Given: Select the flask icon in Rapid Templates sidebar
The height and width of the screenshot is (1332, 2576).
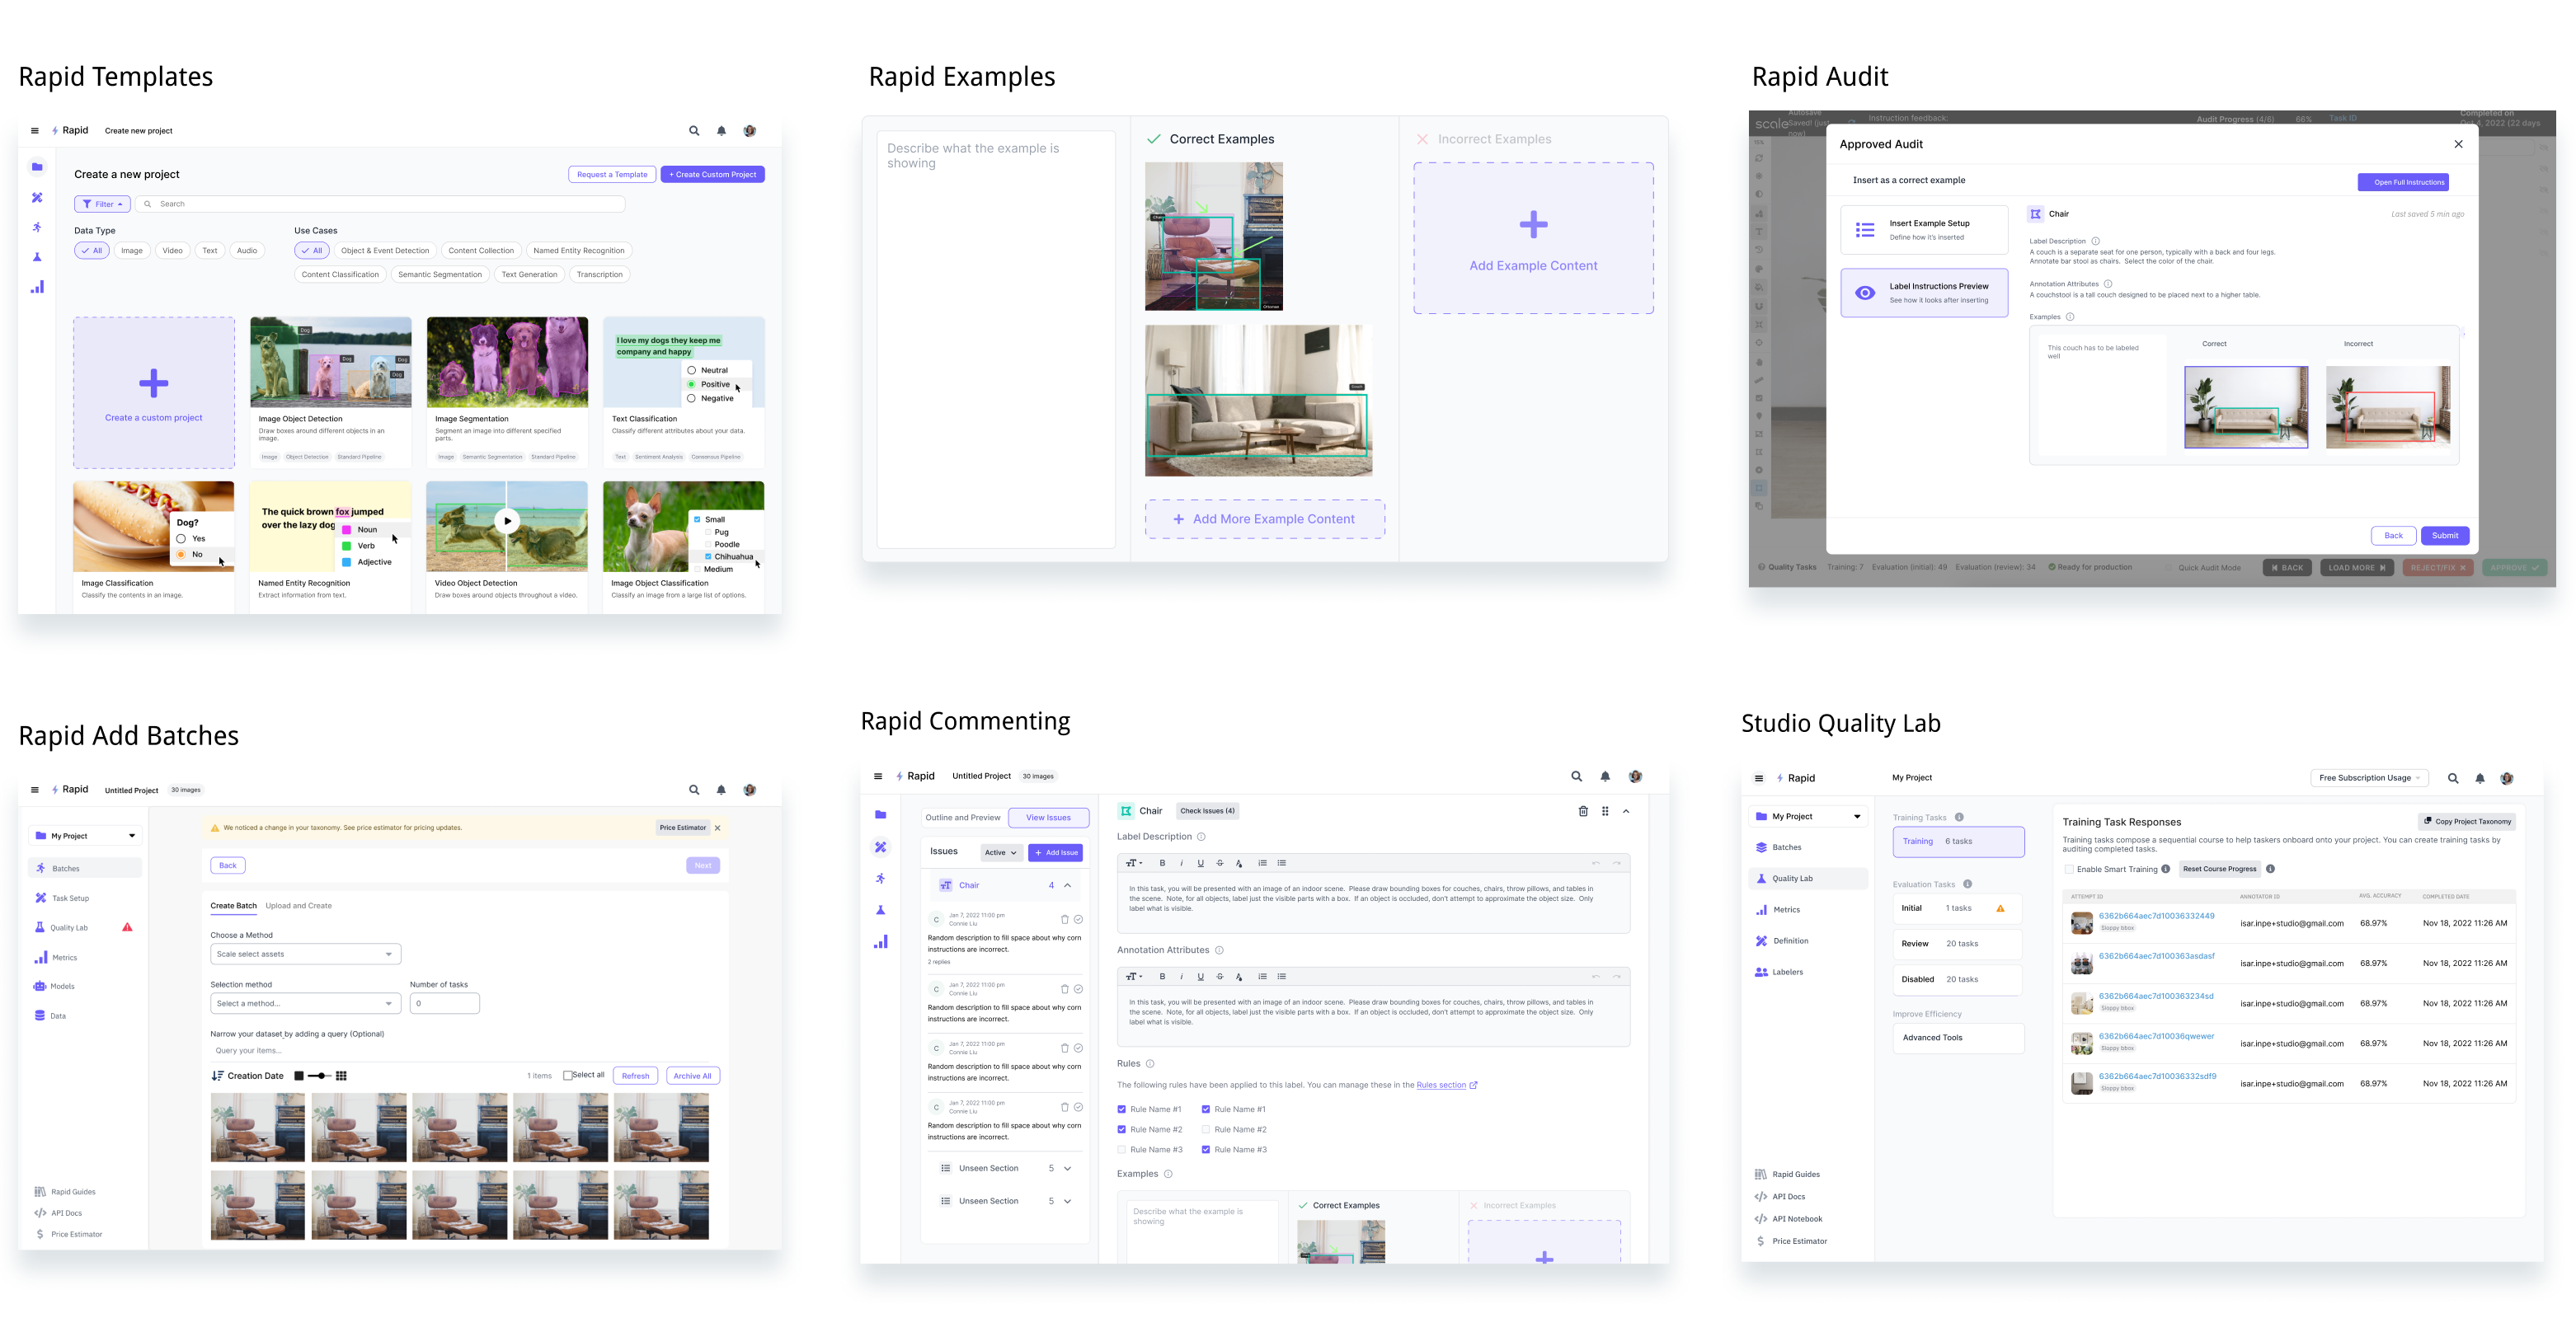Looking at the screenshot, I should [x=37, y=257].
